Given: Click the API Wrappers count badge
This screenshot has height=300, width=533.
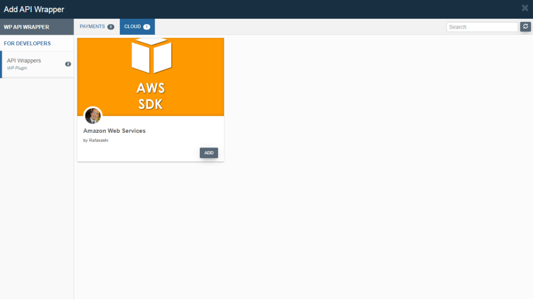Looking at the screenshot, I should (x=68, y=64).
